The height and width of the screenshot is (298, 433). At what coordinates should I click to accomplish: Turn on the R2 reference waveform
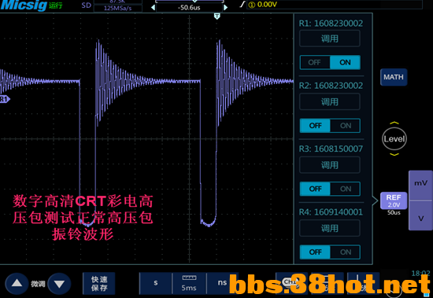coord(345,126)
